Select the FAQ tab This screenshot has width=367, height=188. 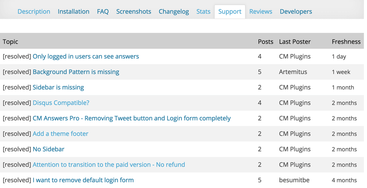tap(103, 11)
